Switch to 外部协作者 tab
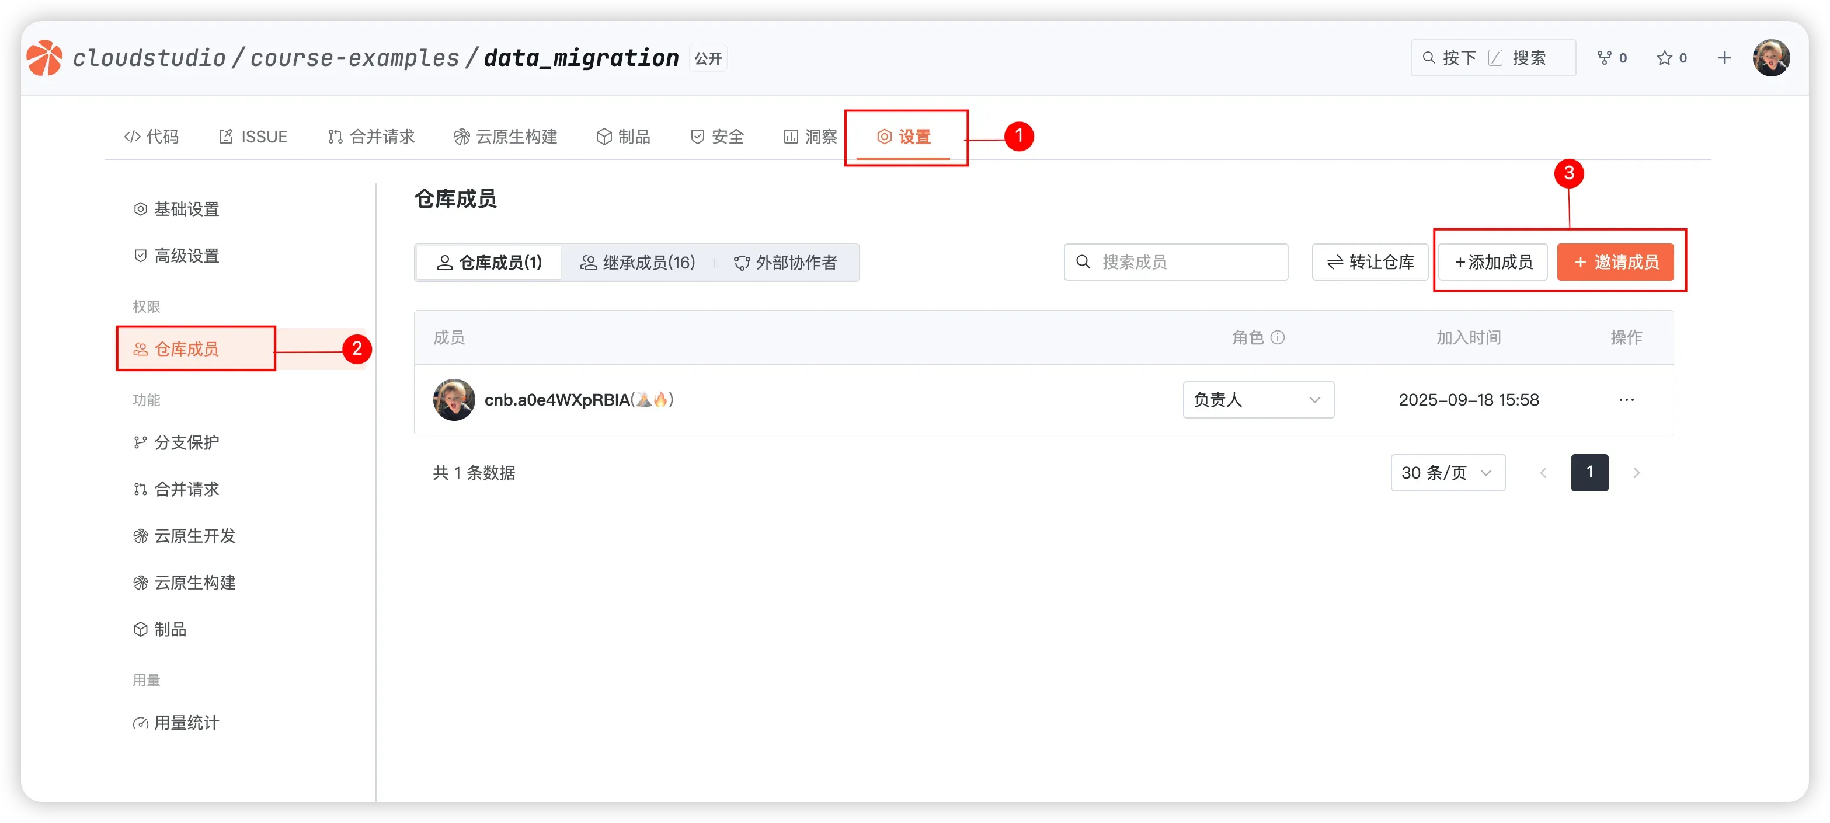Screen dimensions: 1830x823 tap(786, 263)
